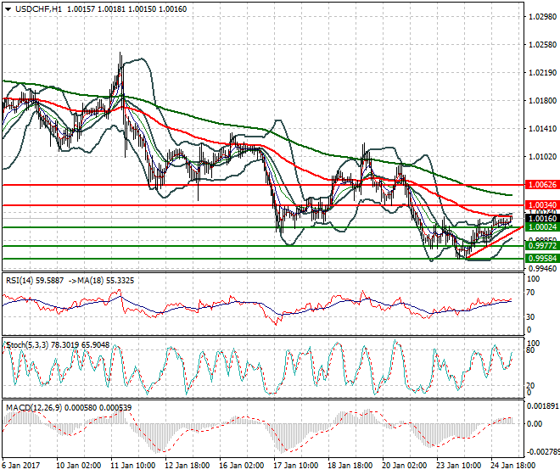Image resolution: width=560 pixels, height=475 pixels.
Task: Click the black 1.00160 current price label
Action: pyautogui.click(x=542, y=219)
